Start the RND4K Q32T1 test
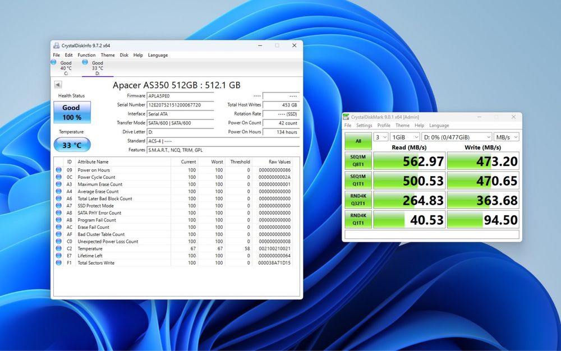This screenshot has height=351, width=561. click(358, 200)
